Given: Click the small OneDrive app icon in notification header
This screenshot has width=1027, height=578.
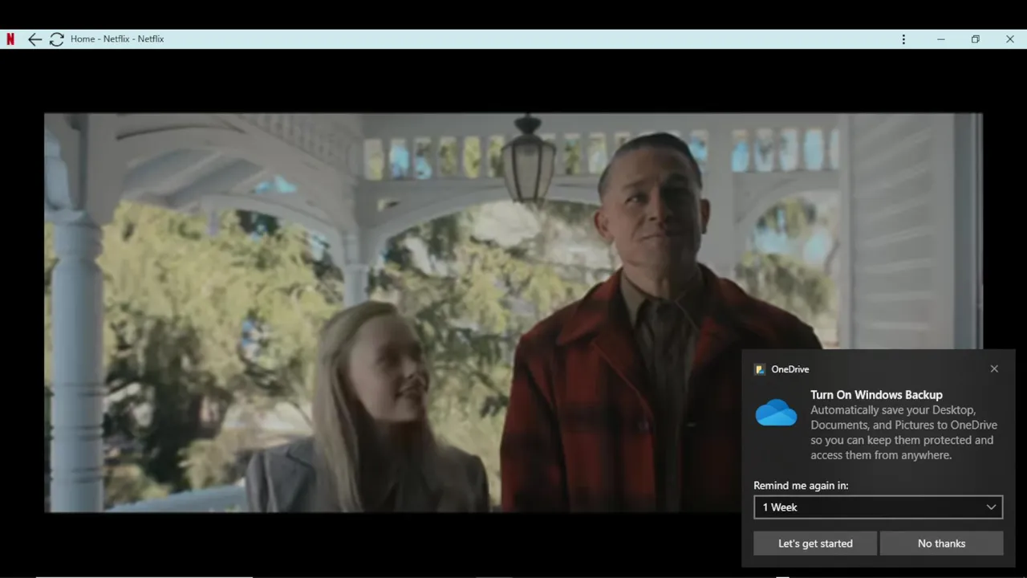Looking at the screenshot, I should point(760,369).
